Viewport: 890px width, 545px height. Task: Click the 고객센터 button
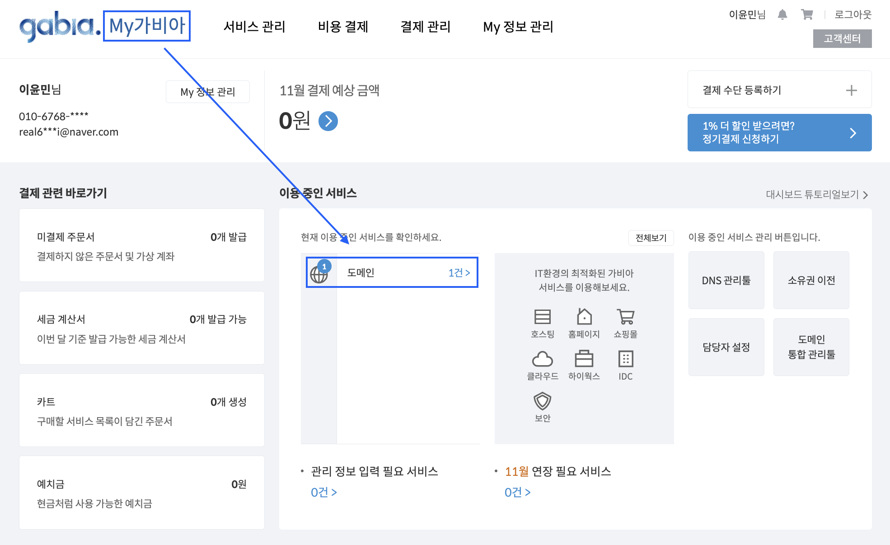pos(842,38)
